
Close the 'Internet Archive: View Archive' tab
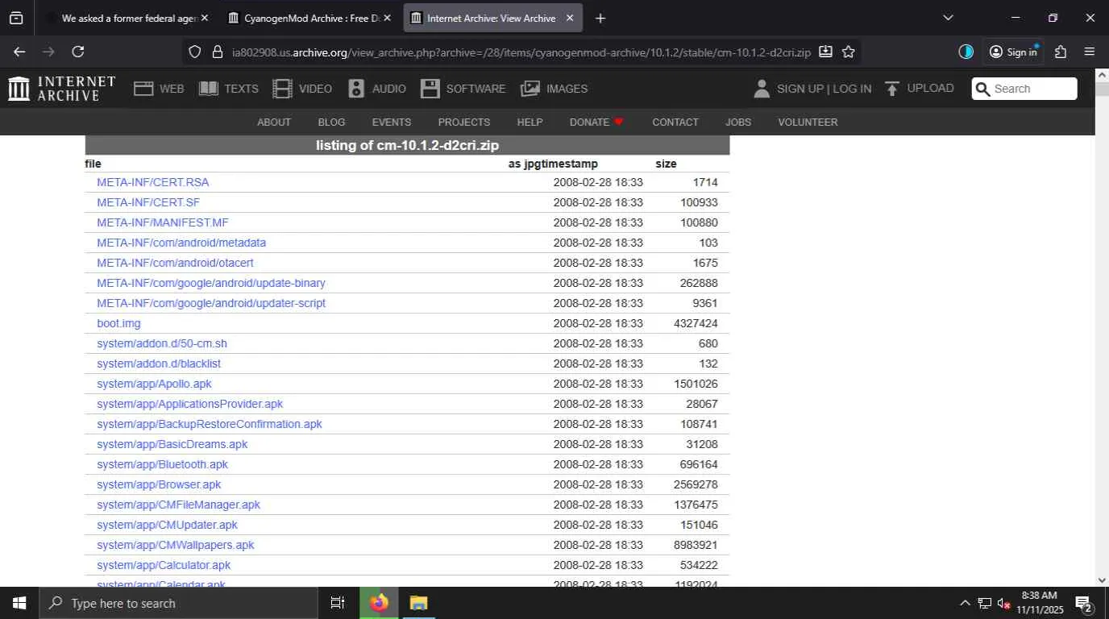pos(570,18)
